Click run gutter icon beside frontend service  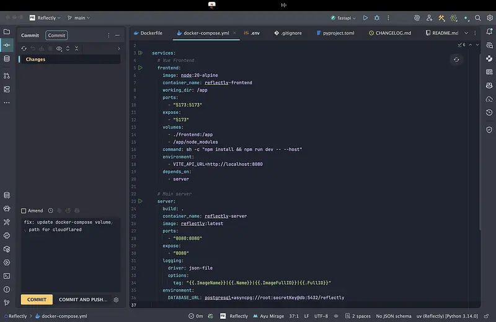[x=141, y=67]
